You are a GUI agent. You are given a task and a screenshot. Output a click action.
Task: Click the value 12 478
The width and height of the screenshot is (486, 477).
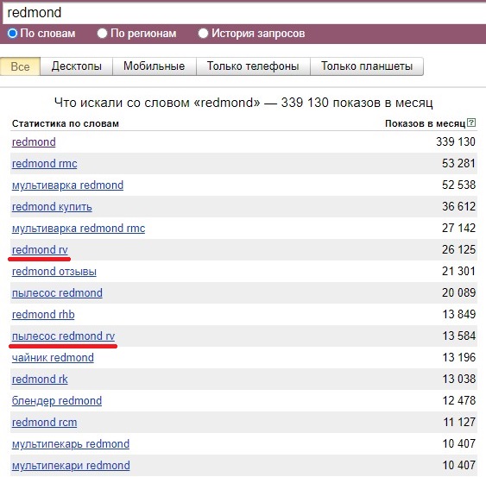click(x=459, y=401)
